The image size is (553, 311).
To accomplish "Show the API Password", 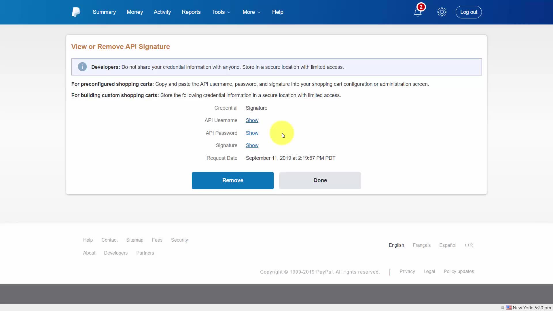I will (252, 133).
